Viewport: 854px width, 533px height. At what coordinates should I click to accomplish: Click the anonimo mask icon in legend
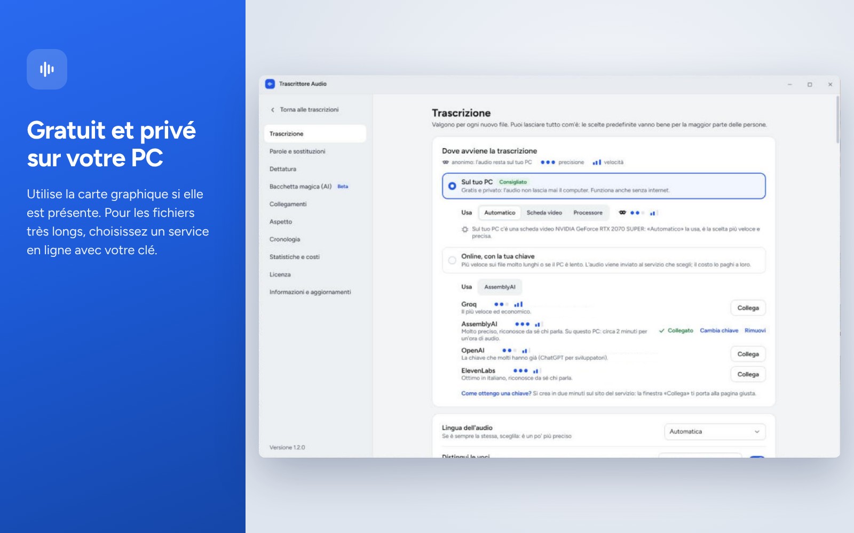click(446, 162)
